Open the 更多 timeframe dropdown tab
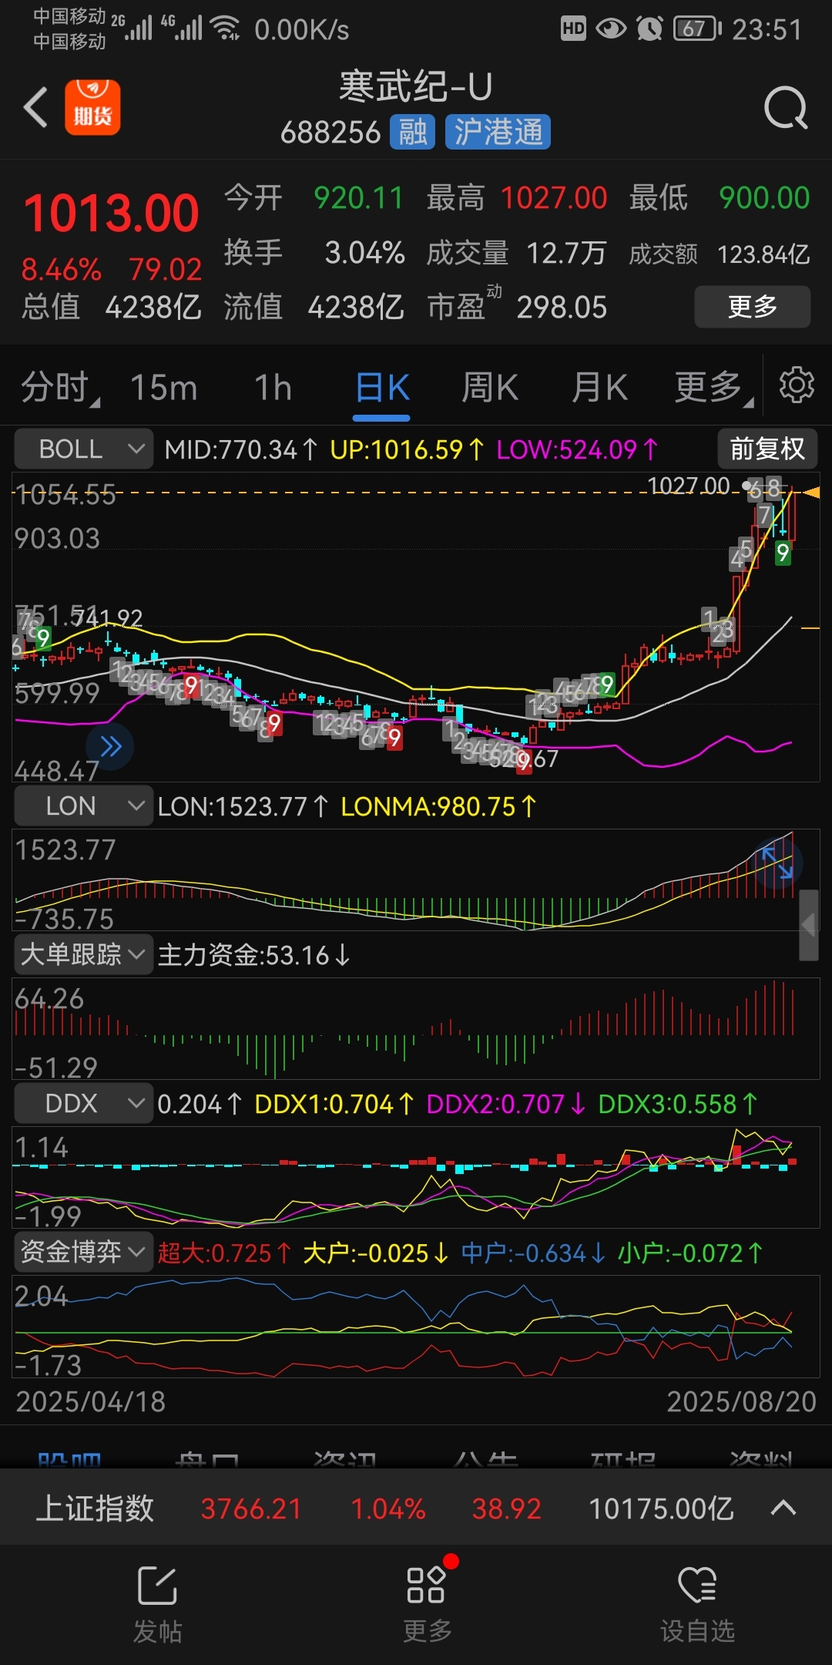The image size is (832, 1665). point(713,386)
